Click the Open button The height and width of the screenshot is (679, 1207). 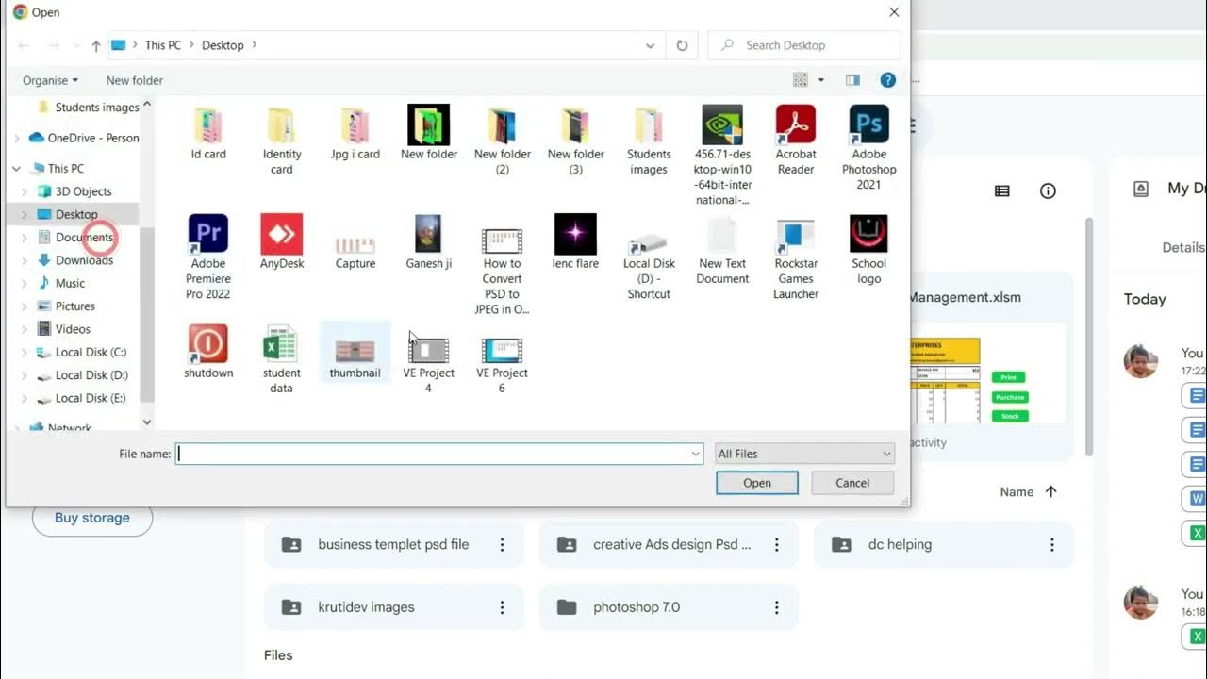(x=757, y=483)
